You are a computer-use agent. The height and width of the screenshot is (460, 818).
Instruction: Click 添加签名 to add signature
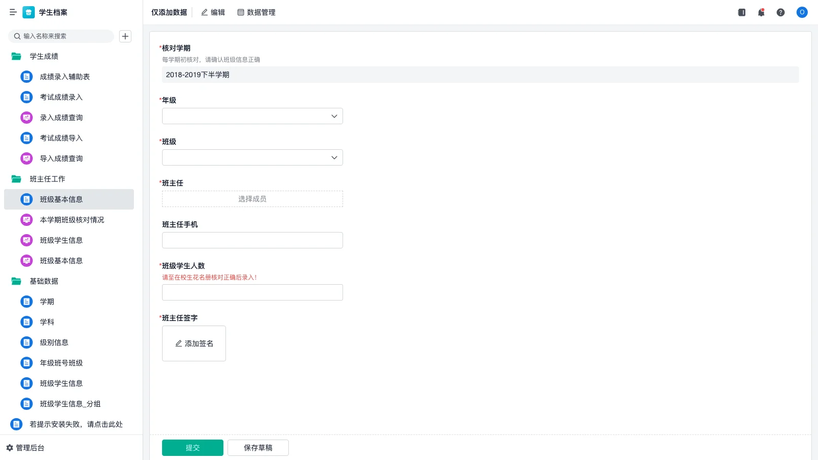point(194,343)
